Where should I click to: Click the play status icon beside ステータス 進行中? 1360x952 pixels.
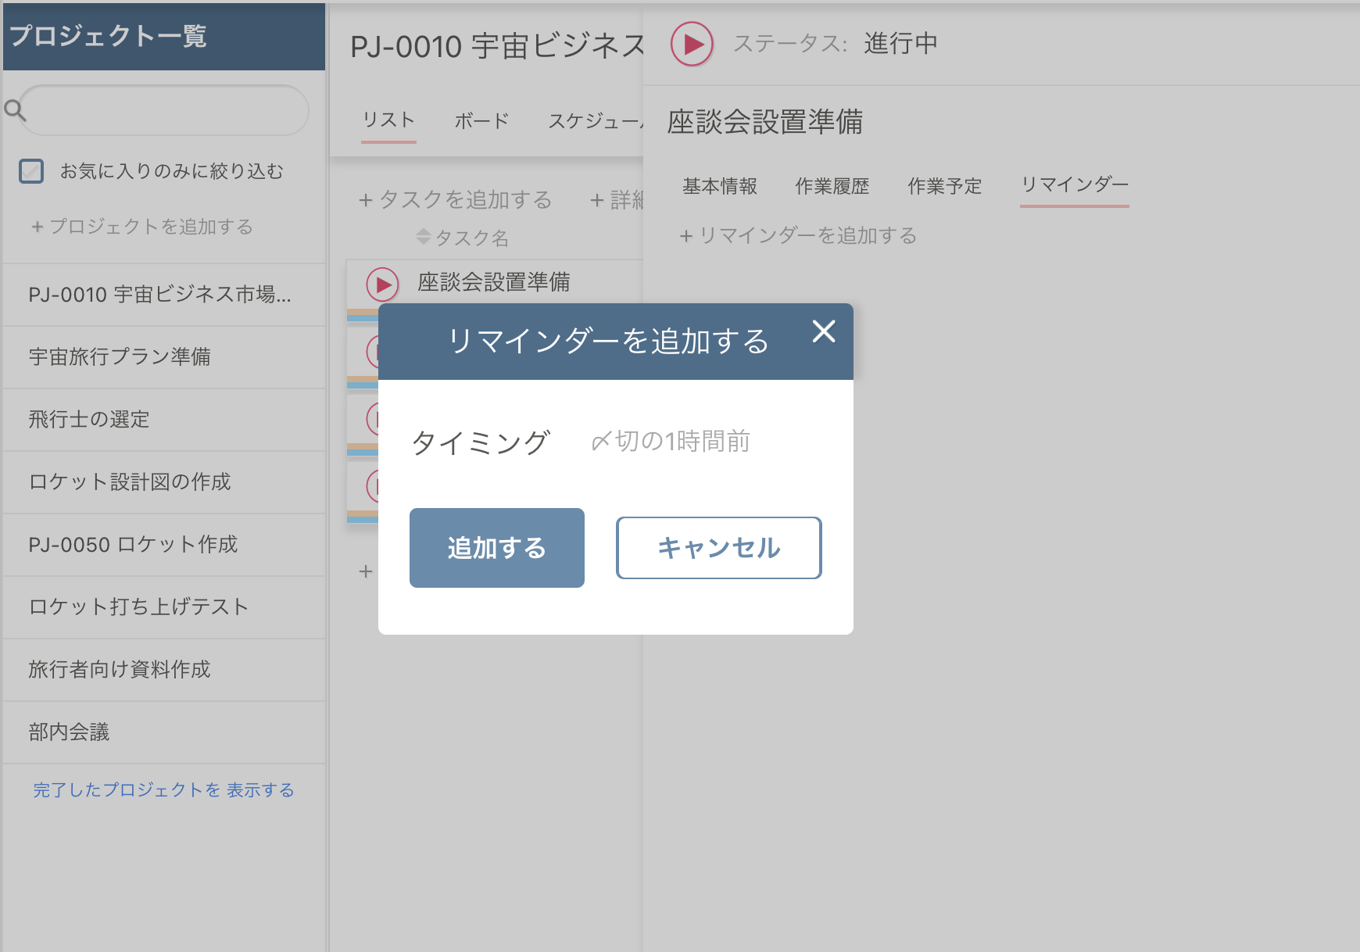pyautogui.click(x=691, y=45)
